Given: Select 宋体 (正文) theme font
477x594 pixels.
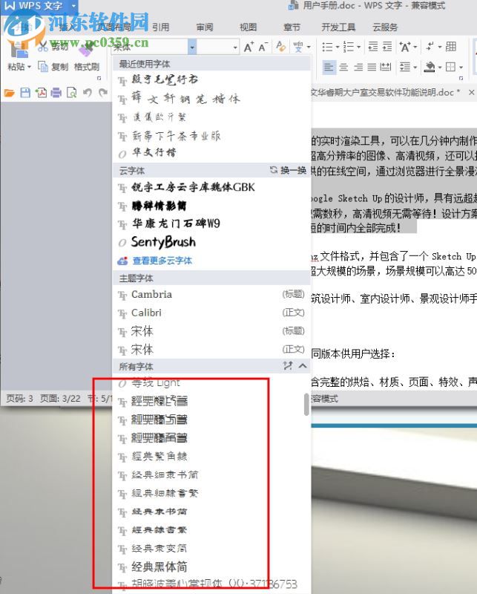Looking at the screenshot, I should (212, 350).
